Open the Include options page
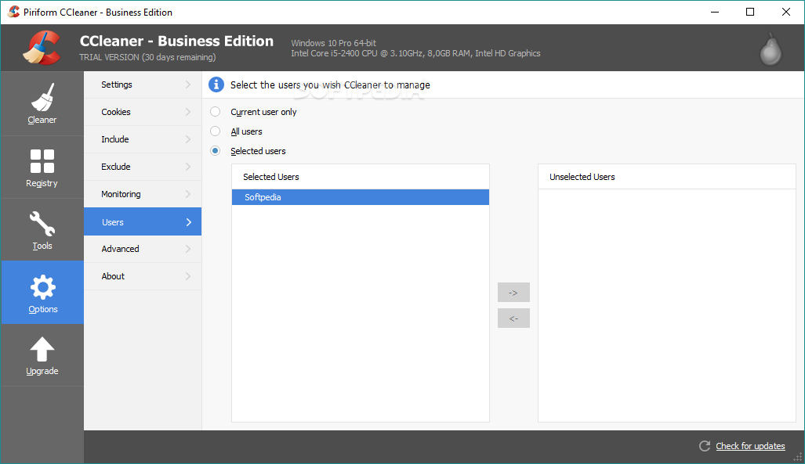This screenshot has width=805, height=464. pyautogui.click(x=143, y=139)
